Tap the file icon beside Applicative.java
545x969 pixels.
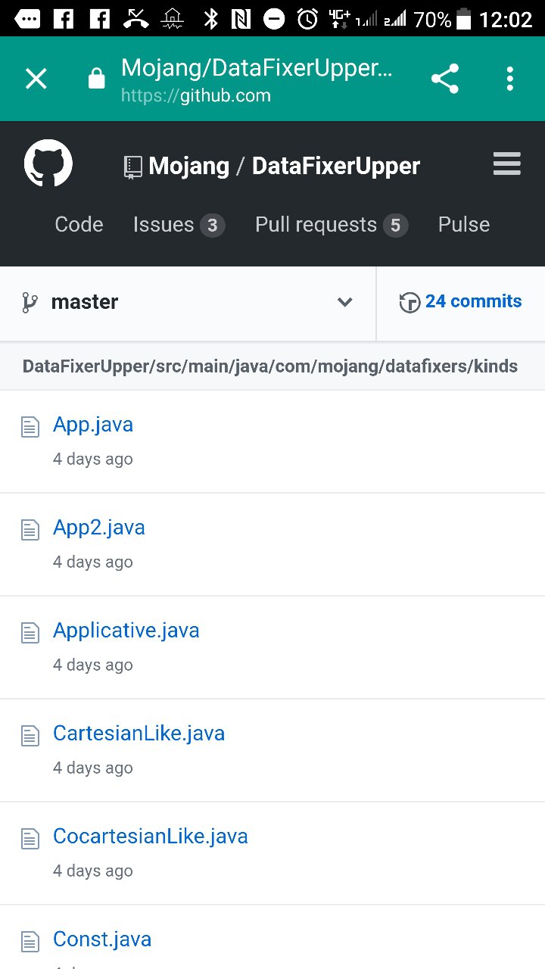pyautogui.click(x=30, y=633)
